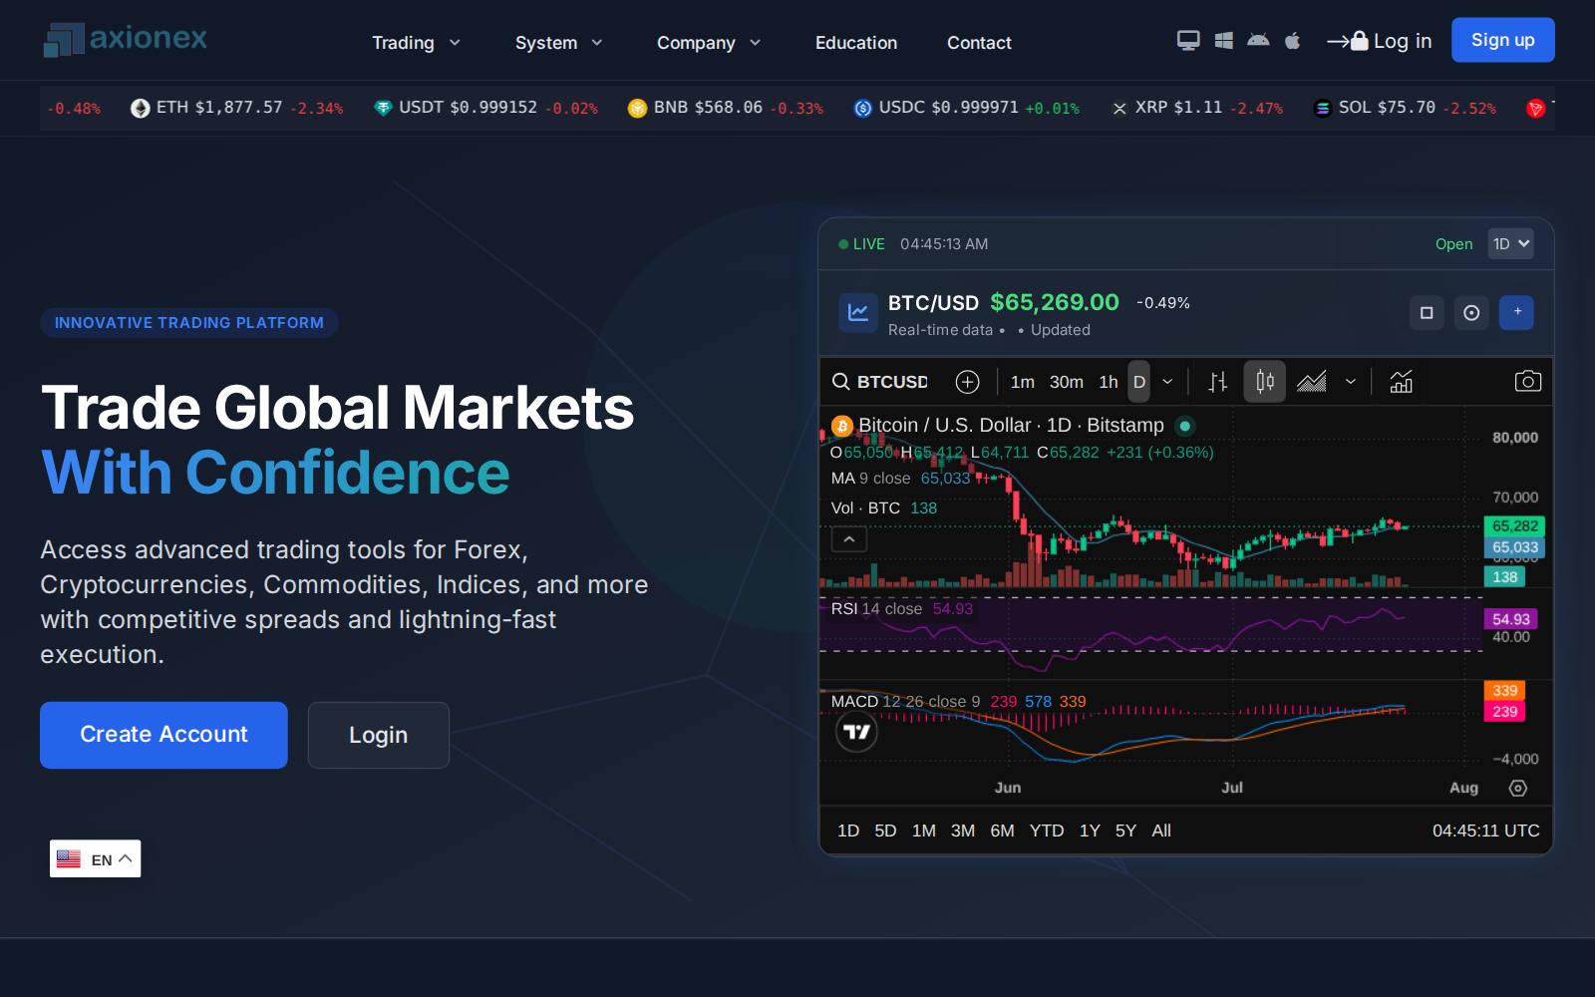
Task: Set chart range to 5D
Action: 885,831
